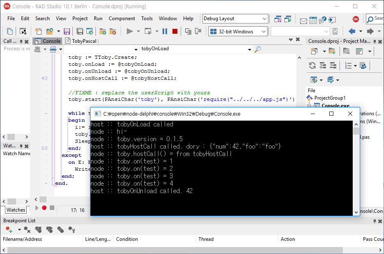The image size is (384, 254).
Task: Pin the Project Manager panel
Action: (375, 42)
